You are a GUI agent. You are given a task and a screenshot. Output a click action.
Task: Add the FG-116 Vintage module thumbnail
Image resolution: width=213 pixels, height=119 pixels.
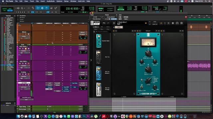99,90
